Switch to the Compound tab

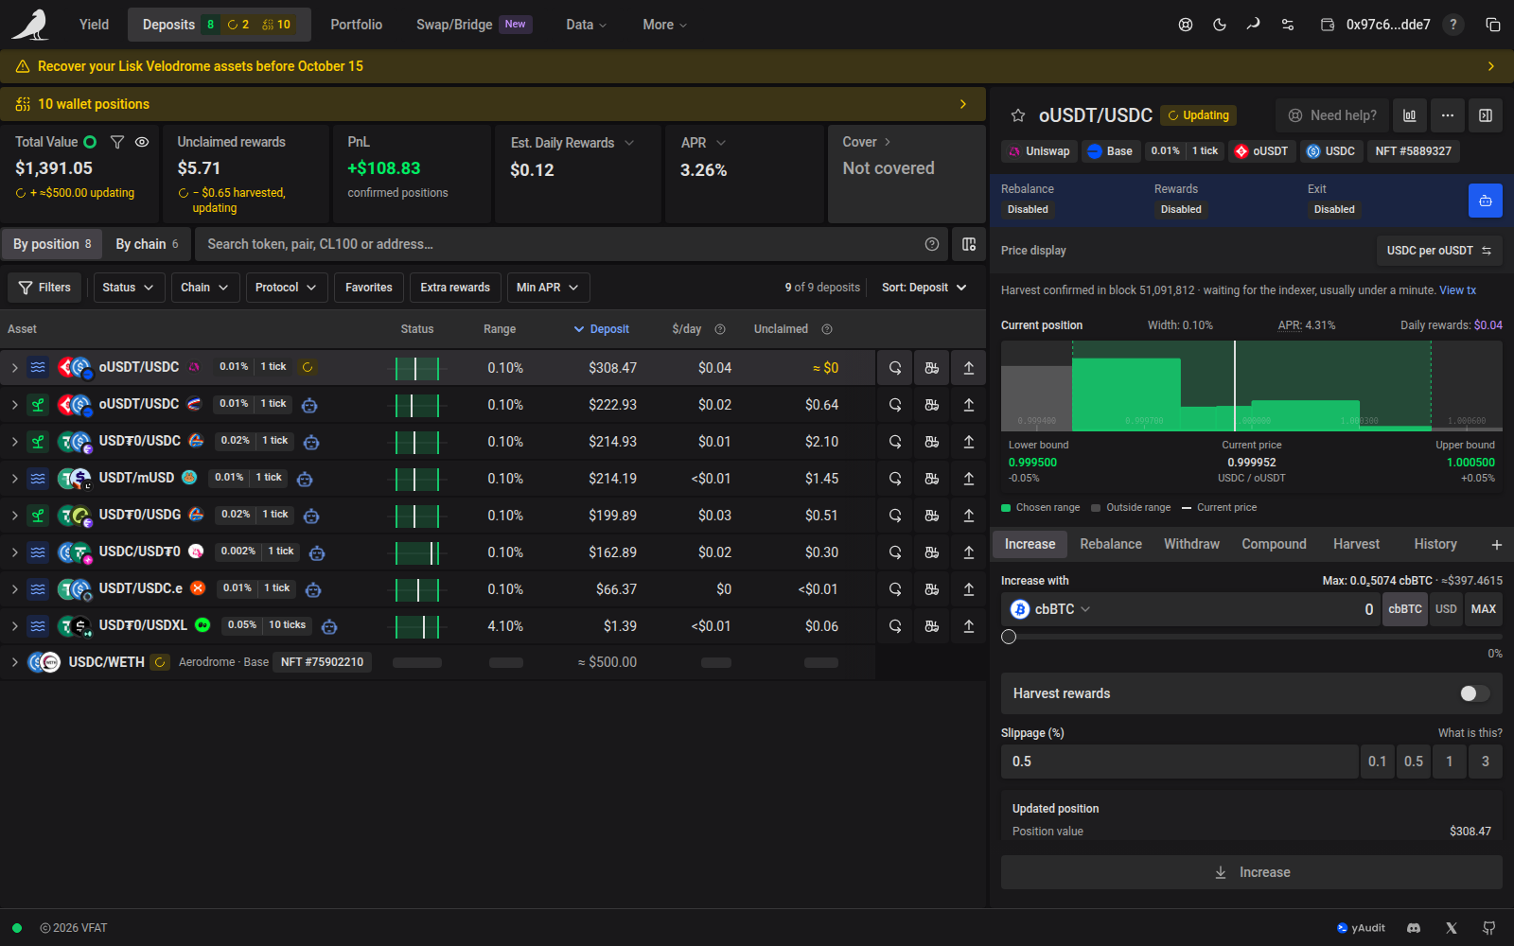(1274, 544)
